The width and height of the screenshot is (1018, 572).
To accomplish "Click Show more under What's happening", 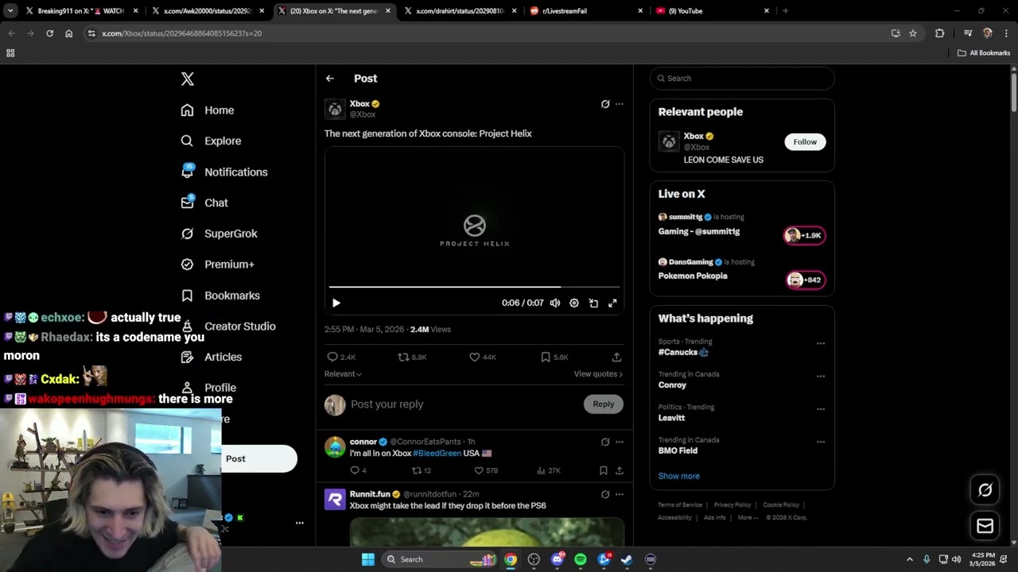I will (x=678, y=476).
